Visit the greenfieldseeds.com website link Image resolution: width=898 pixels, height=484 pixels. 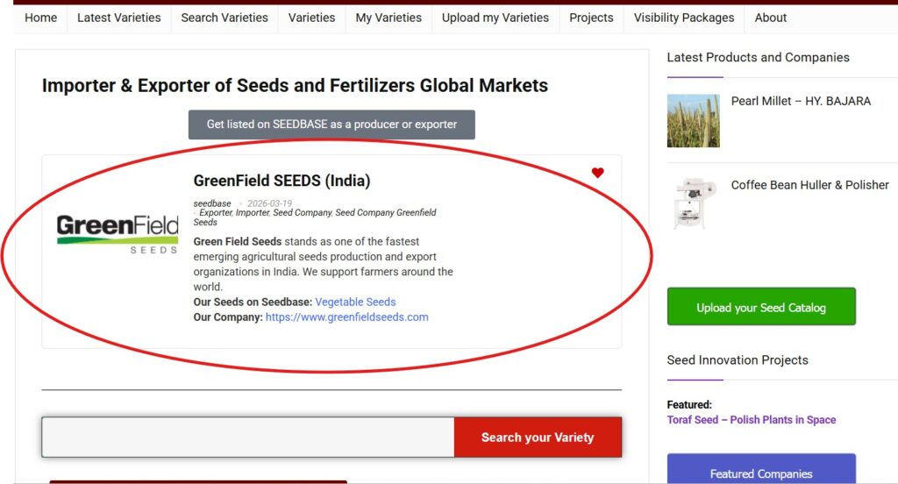pos(346,317)
